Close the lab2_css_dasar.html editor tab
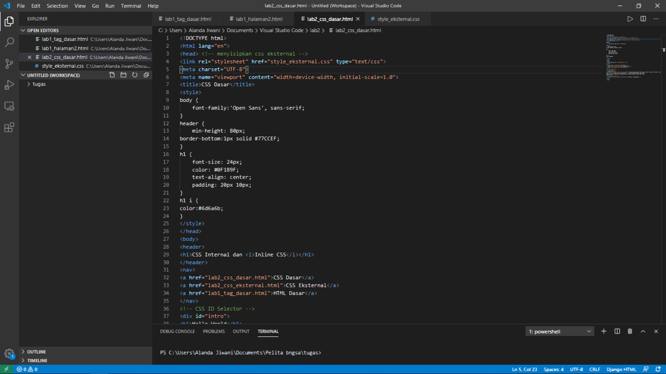The width and height of the screenshot is (666, 374). (358, 19)
